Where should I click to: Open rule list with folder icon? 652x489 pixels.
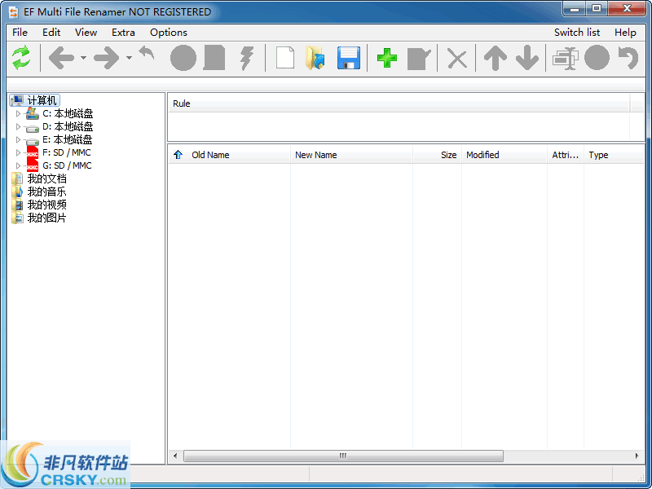(x=315, y=58)
